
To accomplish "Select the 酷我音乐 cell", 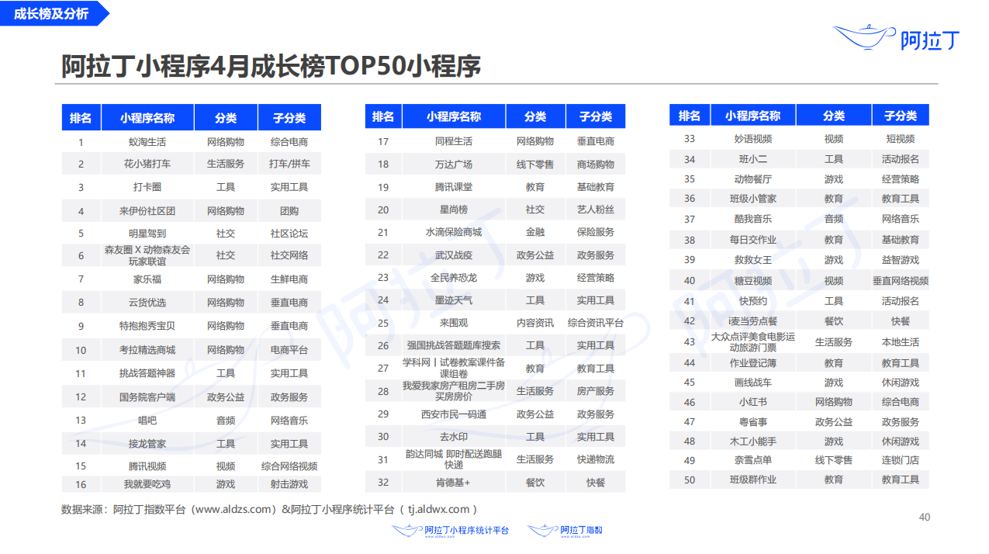I will click(x=753, y=220).
